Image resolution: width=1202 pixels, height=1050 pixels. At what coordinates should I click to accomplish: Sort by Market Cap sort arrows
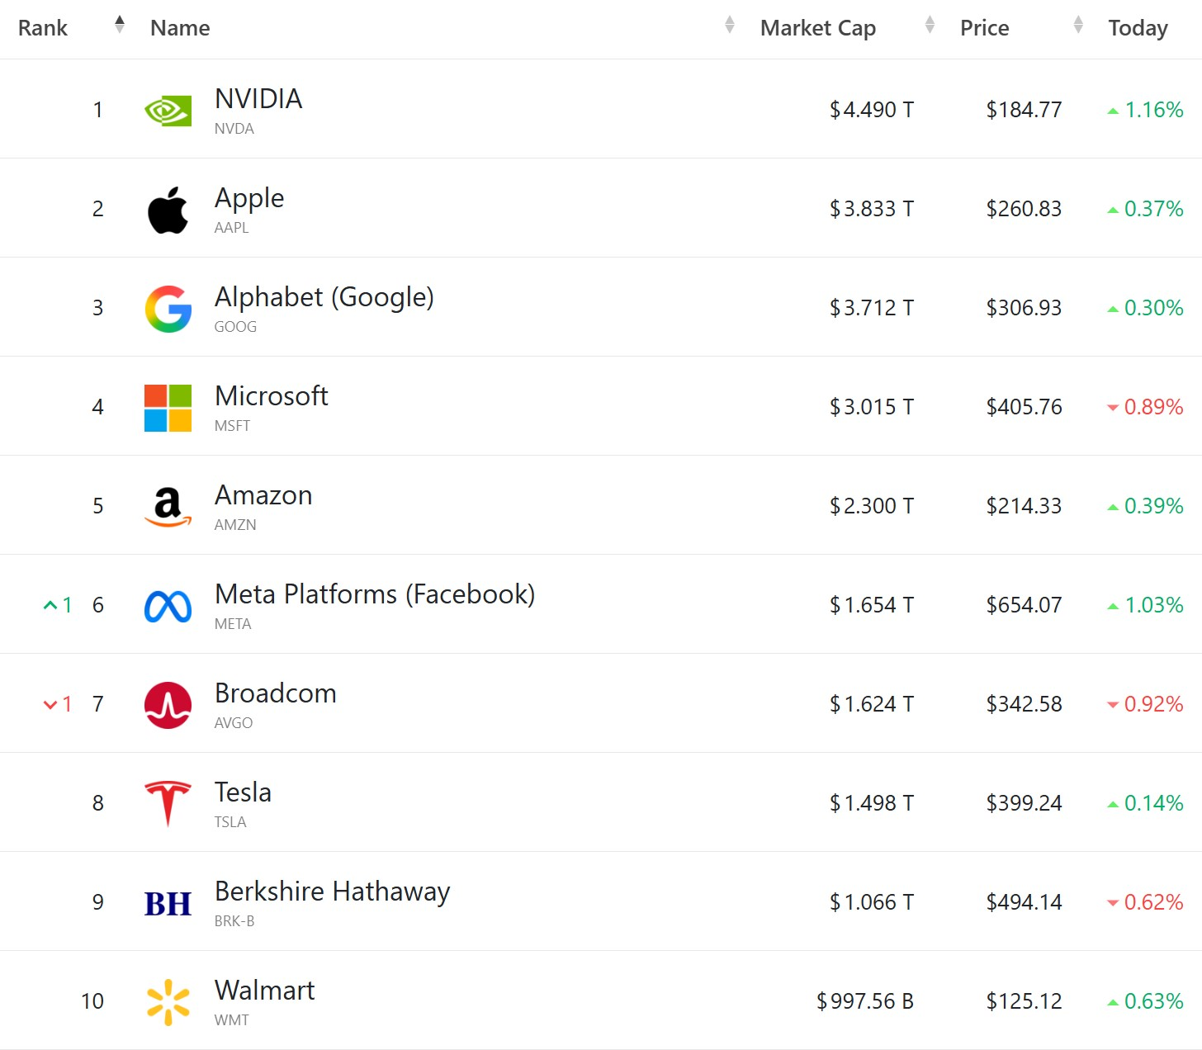(x=930, y=25)
